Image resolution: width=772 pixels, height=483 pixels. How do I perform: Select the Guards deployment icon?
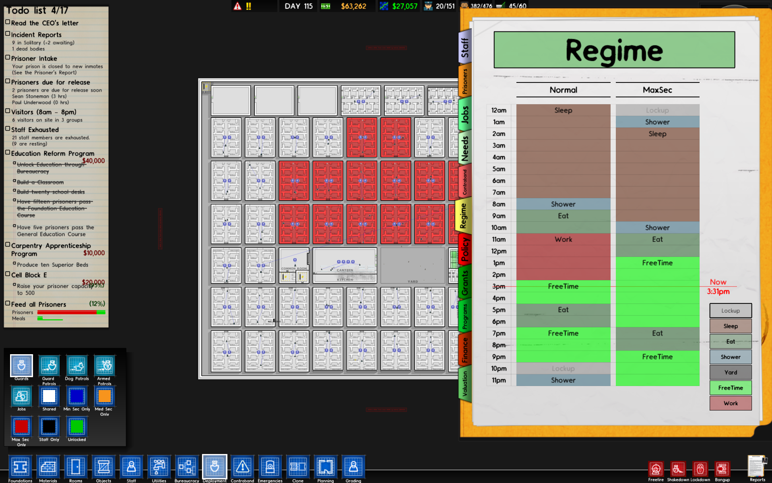pos(21,365)
